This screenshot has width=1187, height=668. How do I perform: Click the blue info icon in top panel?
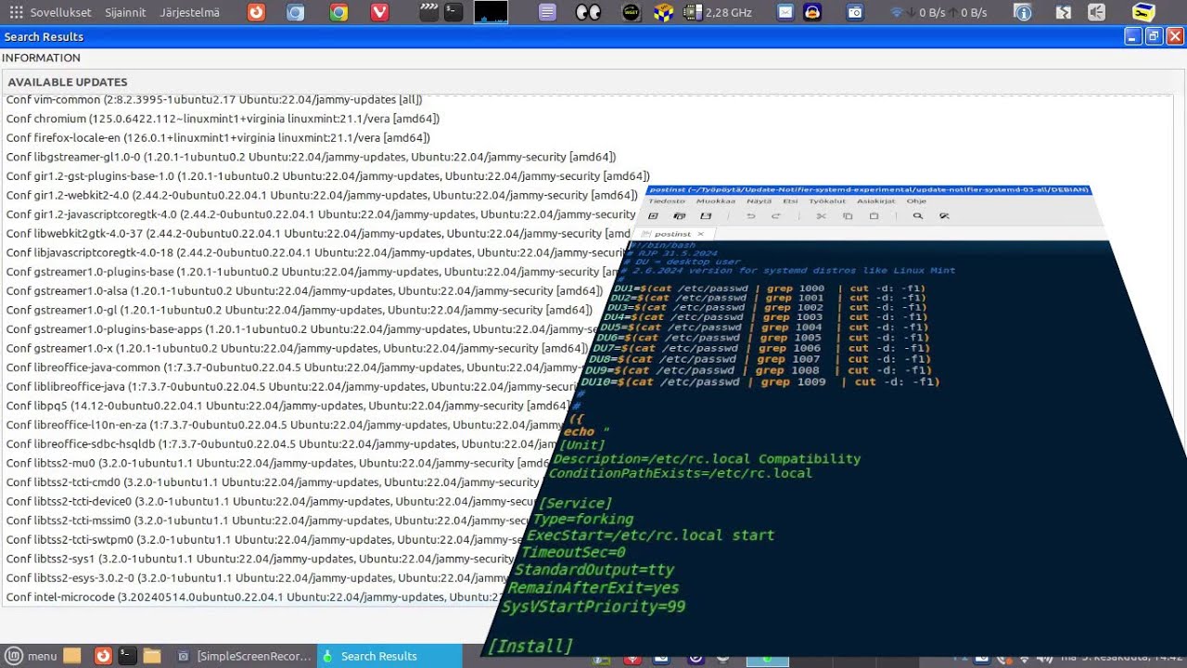pyautogui.click(x=1023, y=12)
